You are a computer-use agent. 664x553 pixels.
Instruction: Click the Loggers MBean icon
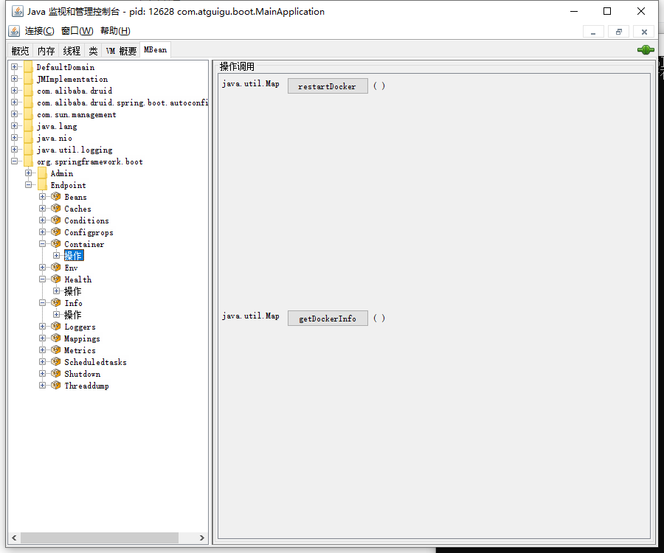pyautogui.click(x=56, y=327)
